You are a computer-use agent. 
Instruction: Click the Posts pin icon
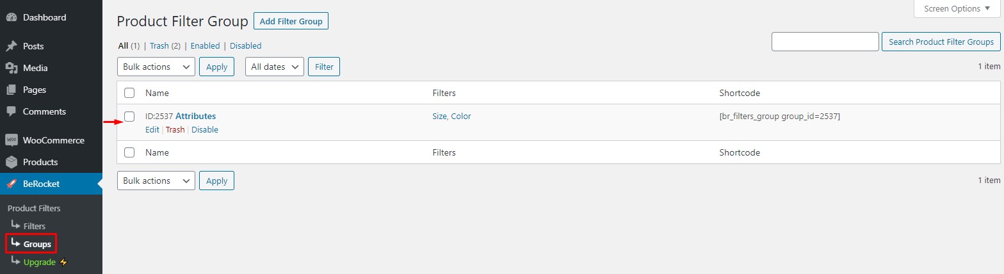point(11,47)
